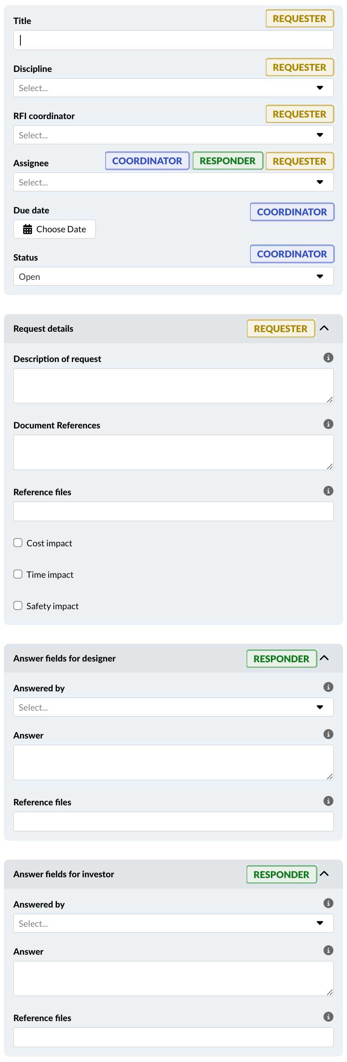This screenshot has height=1062, width=347.
Task: Click into the Title text field
Action: coord(173,40)
